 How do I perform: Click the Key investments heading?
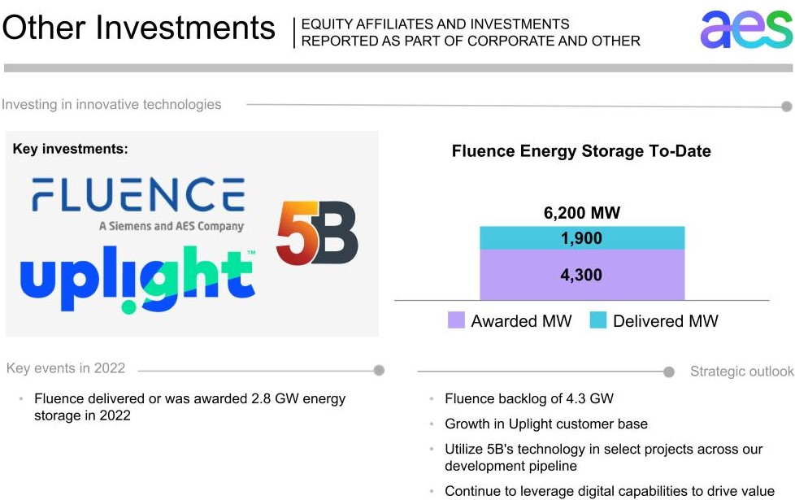point(71,149)
